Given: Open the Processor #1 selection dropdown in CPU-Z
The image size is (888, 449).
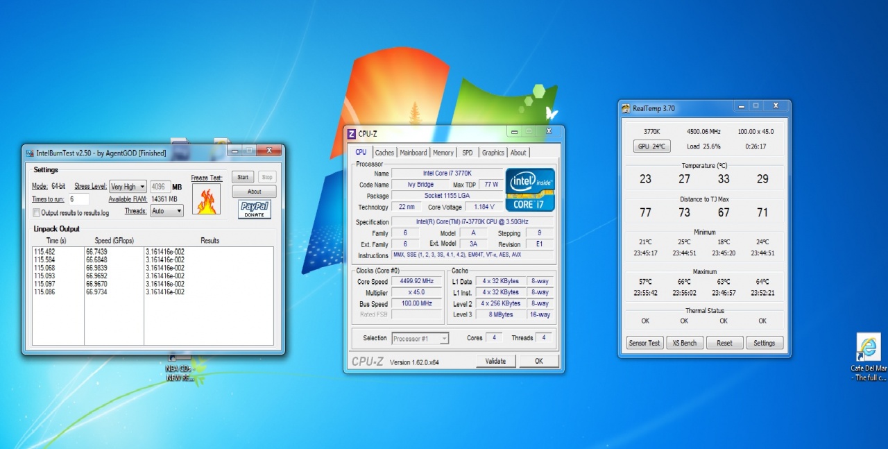Looking at the screenshot, I should (420, 339).
